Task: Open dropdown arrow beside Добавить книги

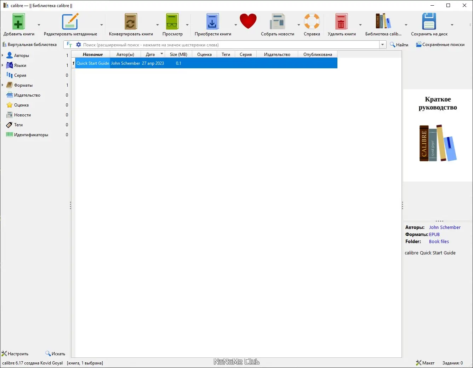Action: 39,25
